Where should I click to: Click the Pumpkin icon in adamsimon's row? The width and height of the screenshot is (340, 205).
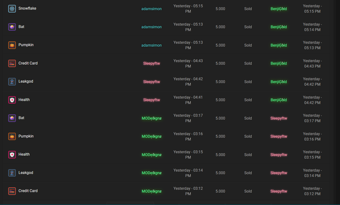[x=12, y=45]
